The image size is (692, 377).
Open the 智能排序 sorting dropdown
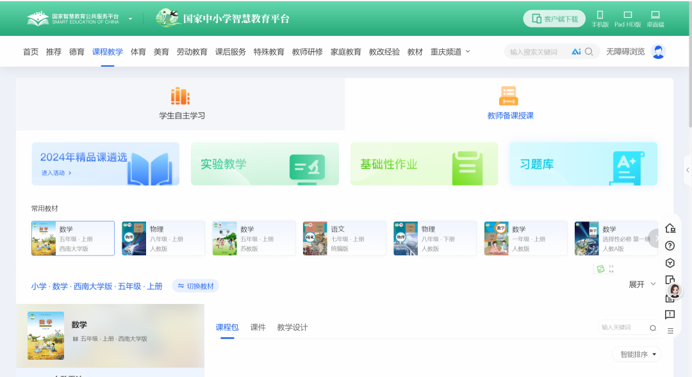636,354
